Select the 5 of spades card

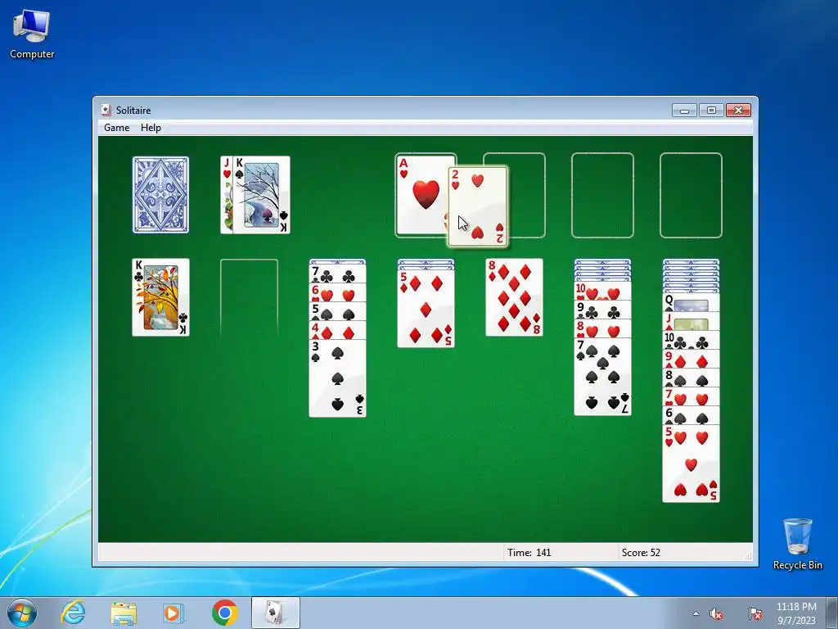337,311
